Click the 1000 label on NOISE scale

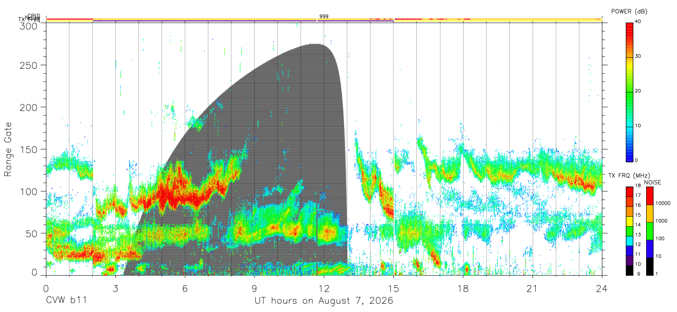point(662,221)
